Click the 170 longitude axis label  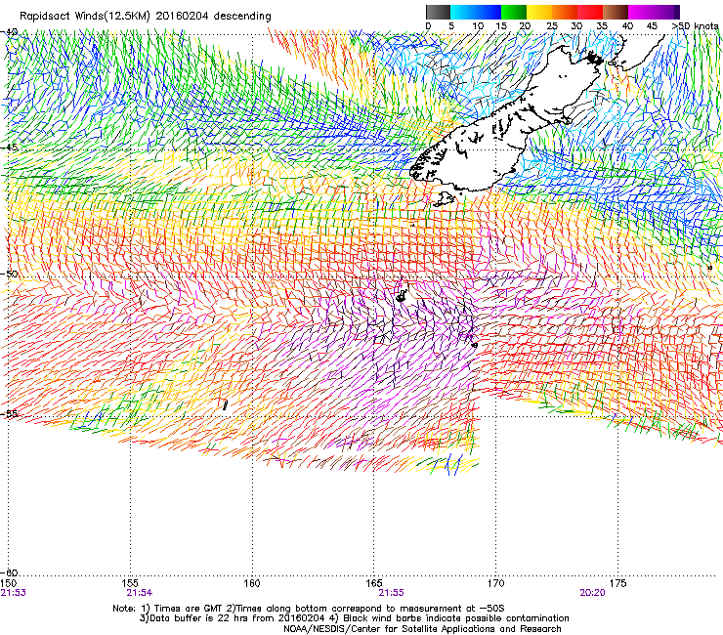point(495,583)
